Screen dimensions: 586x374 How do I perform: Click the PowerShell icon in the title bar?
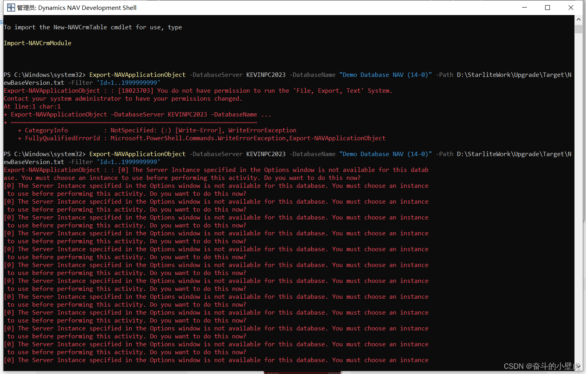point(11,7)
